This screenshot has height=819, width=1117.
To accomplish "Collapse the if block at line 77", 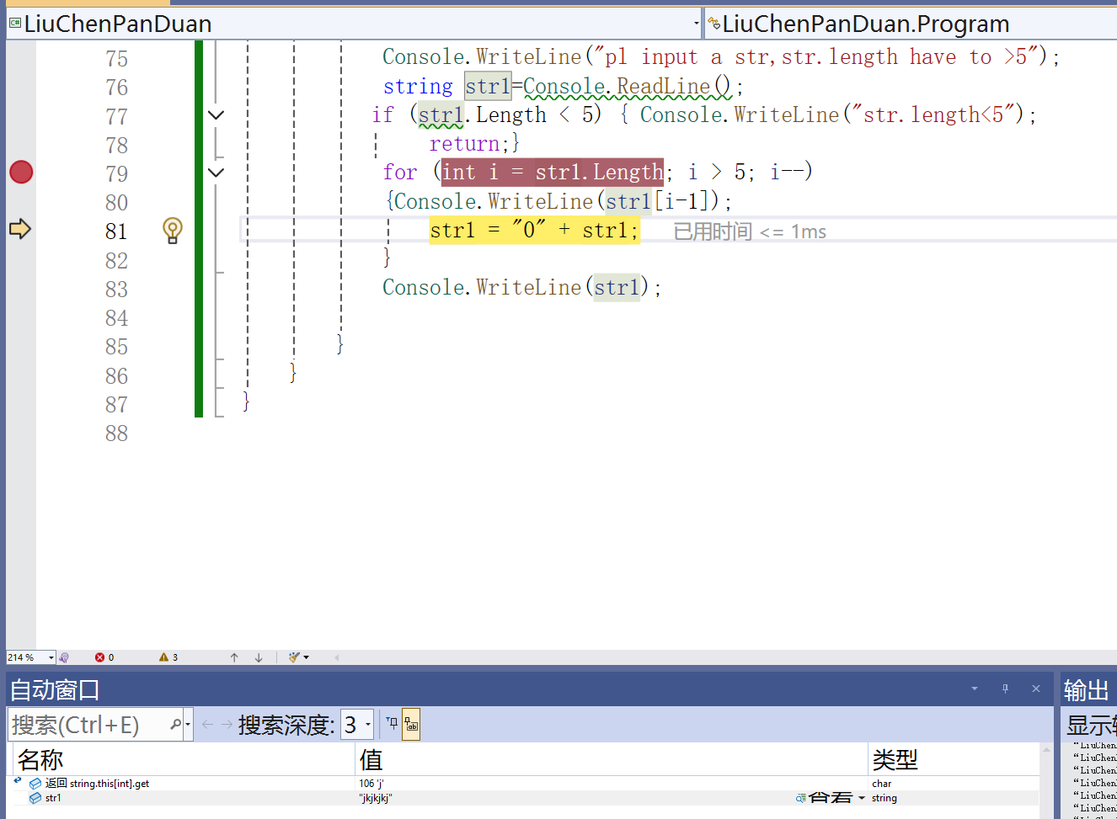I will 216,115.
